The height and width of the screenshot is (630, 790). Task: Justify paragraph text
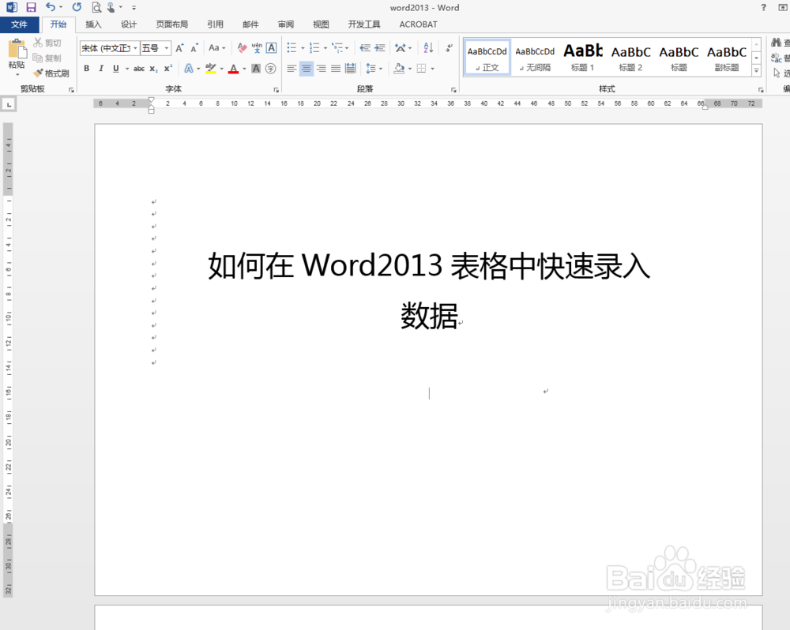[x=336, y=69]
